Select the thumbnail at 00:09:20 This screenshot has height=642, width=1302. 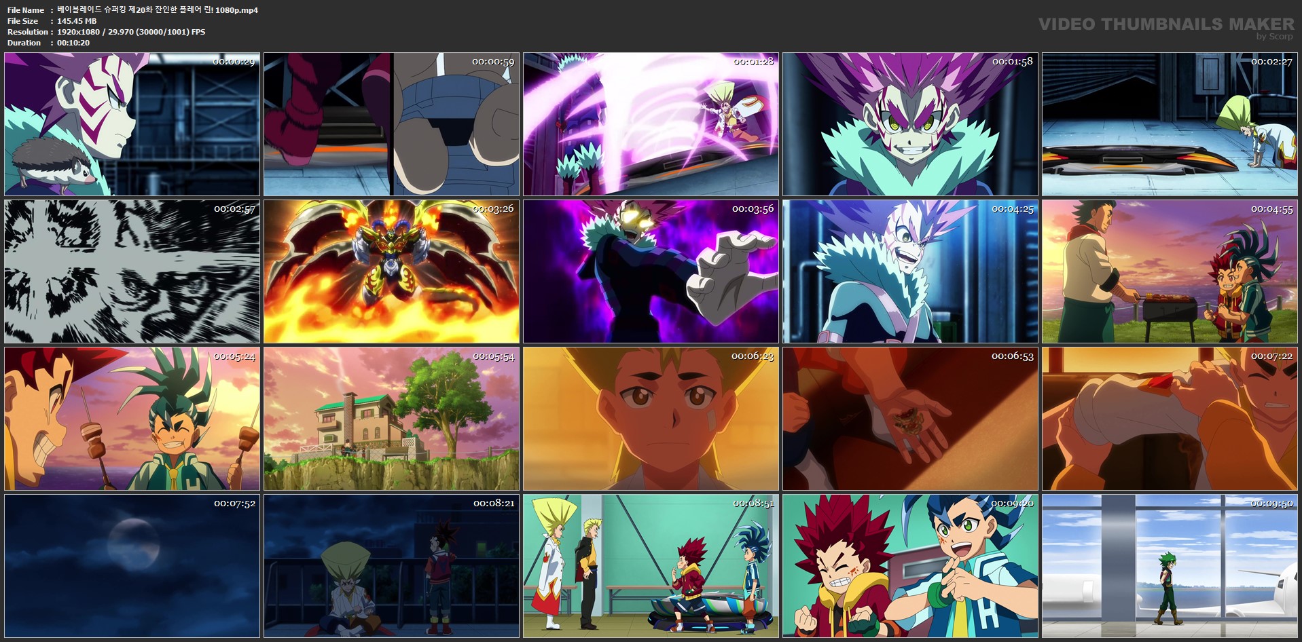point(911,566)
